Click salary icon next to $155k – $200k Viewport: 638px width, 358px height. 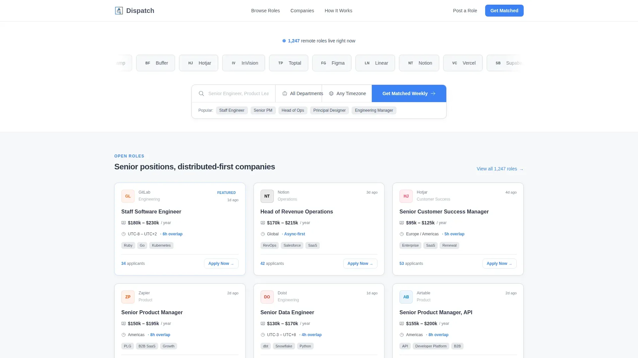(x=402, y=324)
